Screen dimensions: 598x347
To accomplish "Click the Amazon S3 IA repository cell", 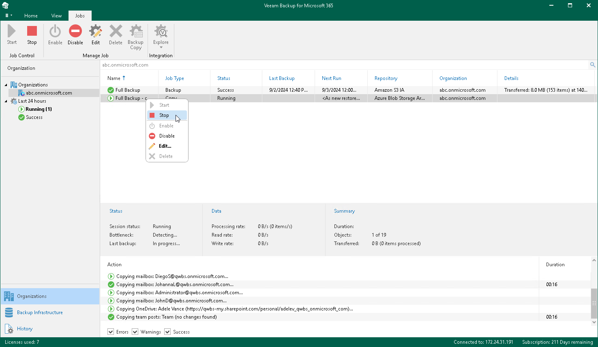I will click(389, 90).
